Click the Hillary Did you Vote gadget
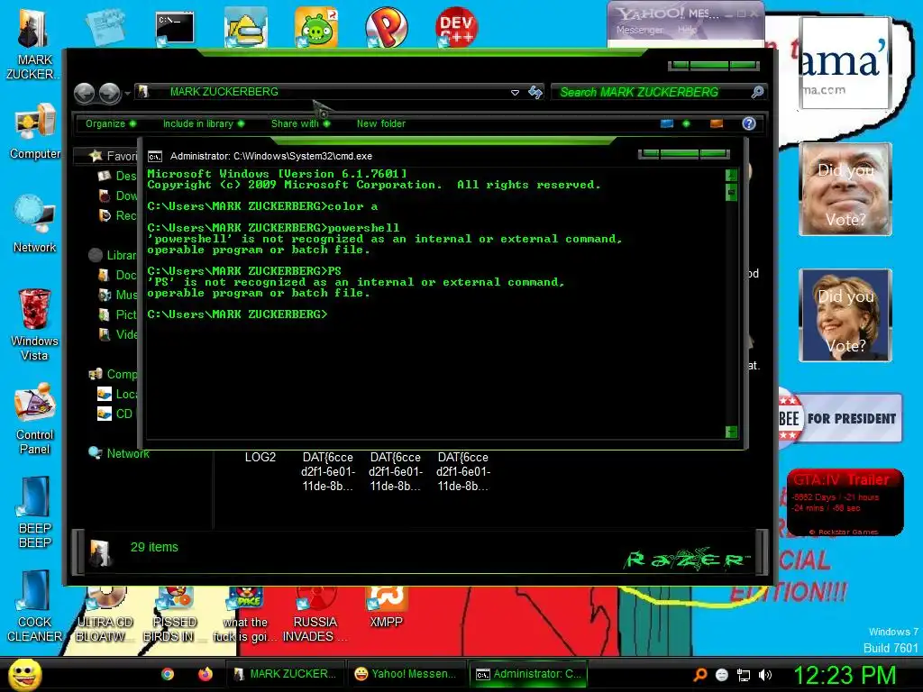Image resolution: width=923 pixels, height=692 pixels. 845,315
